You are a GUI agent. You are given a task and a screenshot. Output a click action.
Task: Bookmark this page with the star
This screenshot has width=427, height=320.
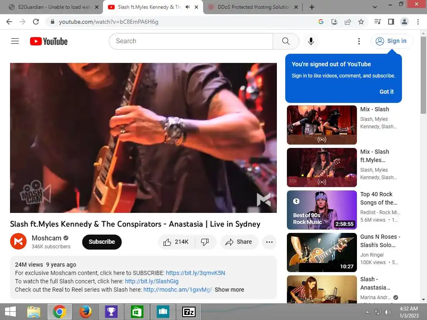coord(361,22)
